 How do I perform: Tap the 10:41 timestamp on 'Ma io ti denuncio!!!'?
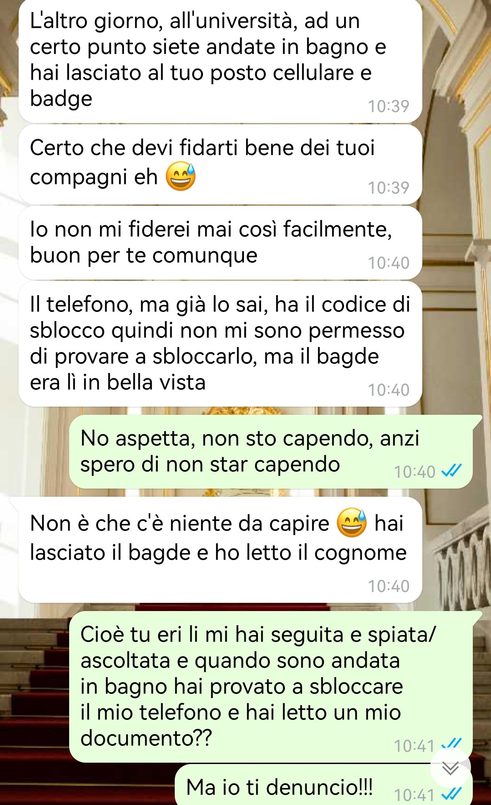coord(414,795)
